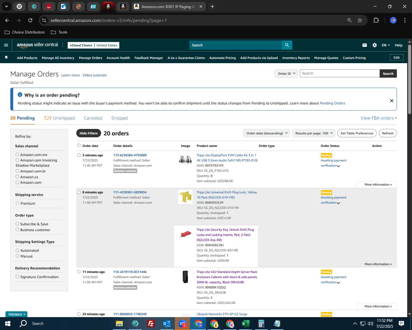Screen dimensions: 412x330
Task: Open Excel from the taskbar
Action: click(x=245, y=324)
